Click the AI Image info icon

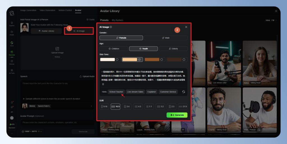click(111, 27)
